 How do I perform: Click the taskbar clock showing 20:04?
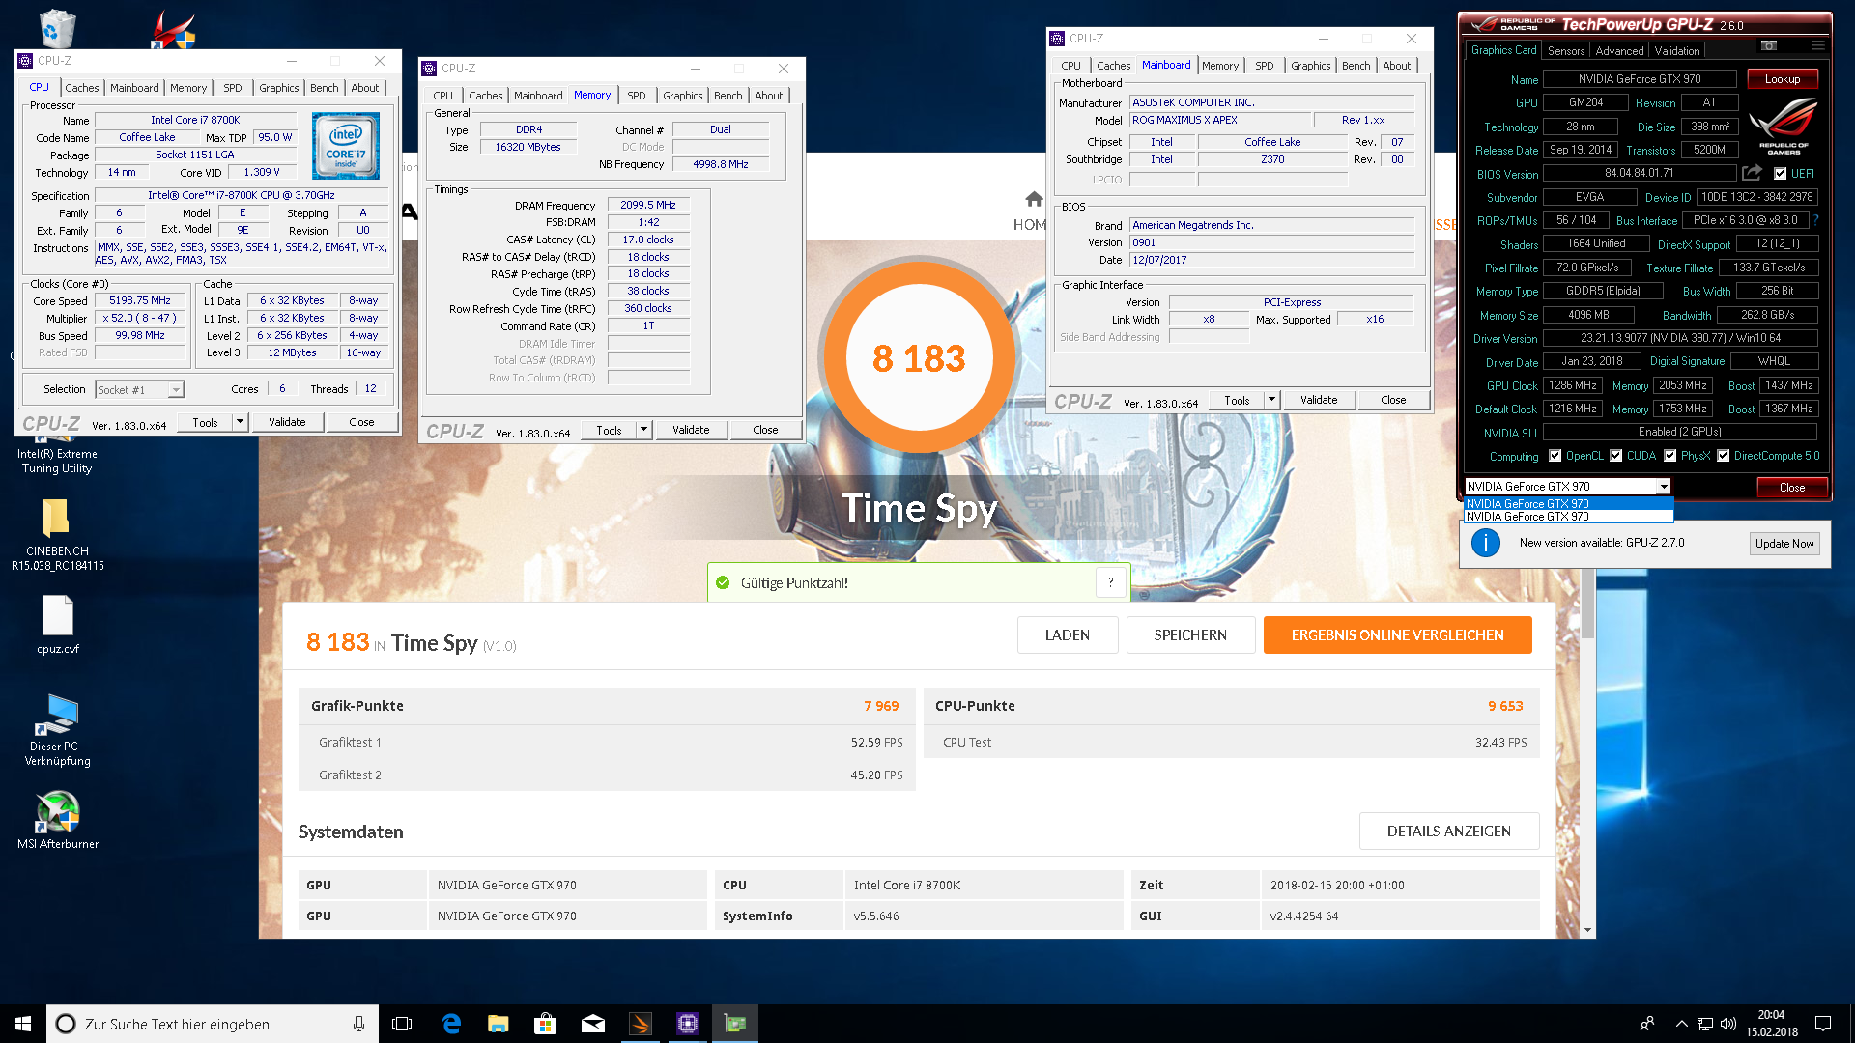(x=1771, y=1024)
